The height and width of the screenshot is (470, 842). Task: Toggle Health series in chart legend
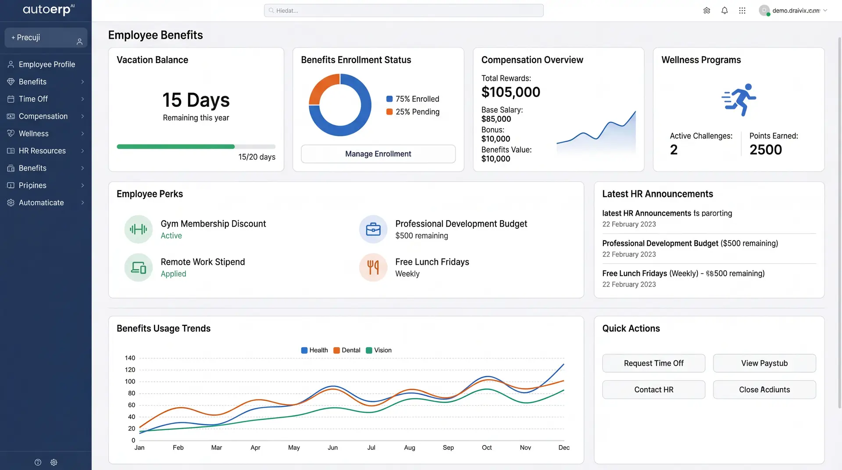(314, 350)
